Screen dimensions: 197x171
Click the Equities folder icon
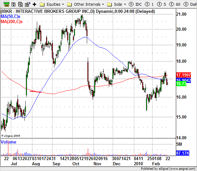pos(42,4)
